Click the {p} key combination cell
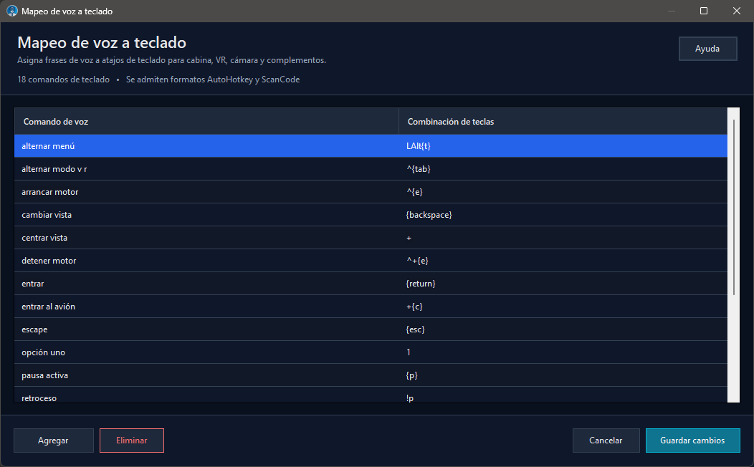This screenshot has height=467, width=754. pyautogui.click(x=563, y=375)
